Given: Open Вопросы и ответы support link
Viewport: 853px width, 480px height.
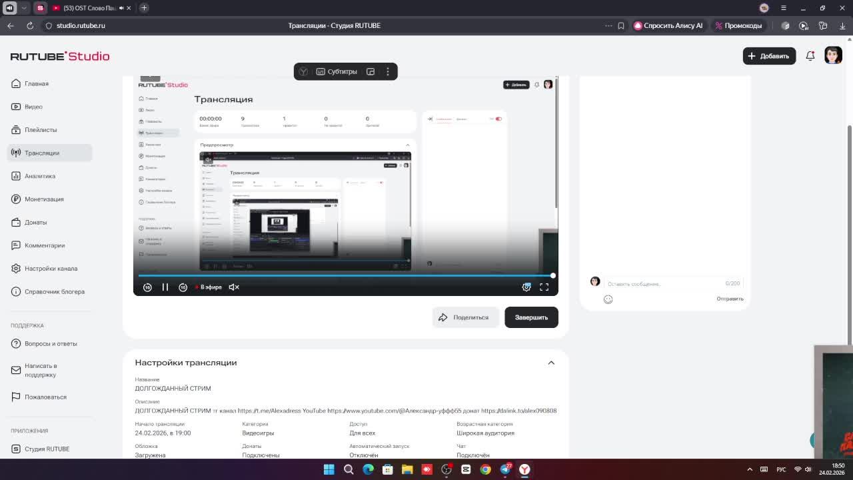Looking at the screenshot, I should pyautogui.click(x=51, y=343).
